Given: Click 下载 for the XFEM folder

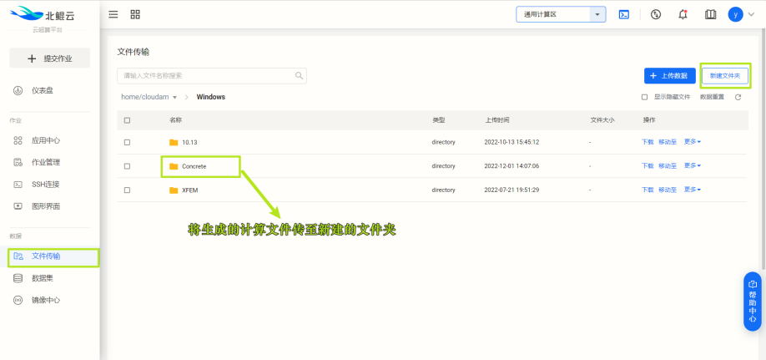Looking at the screenshot, I should coord(648,190).
